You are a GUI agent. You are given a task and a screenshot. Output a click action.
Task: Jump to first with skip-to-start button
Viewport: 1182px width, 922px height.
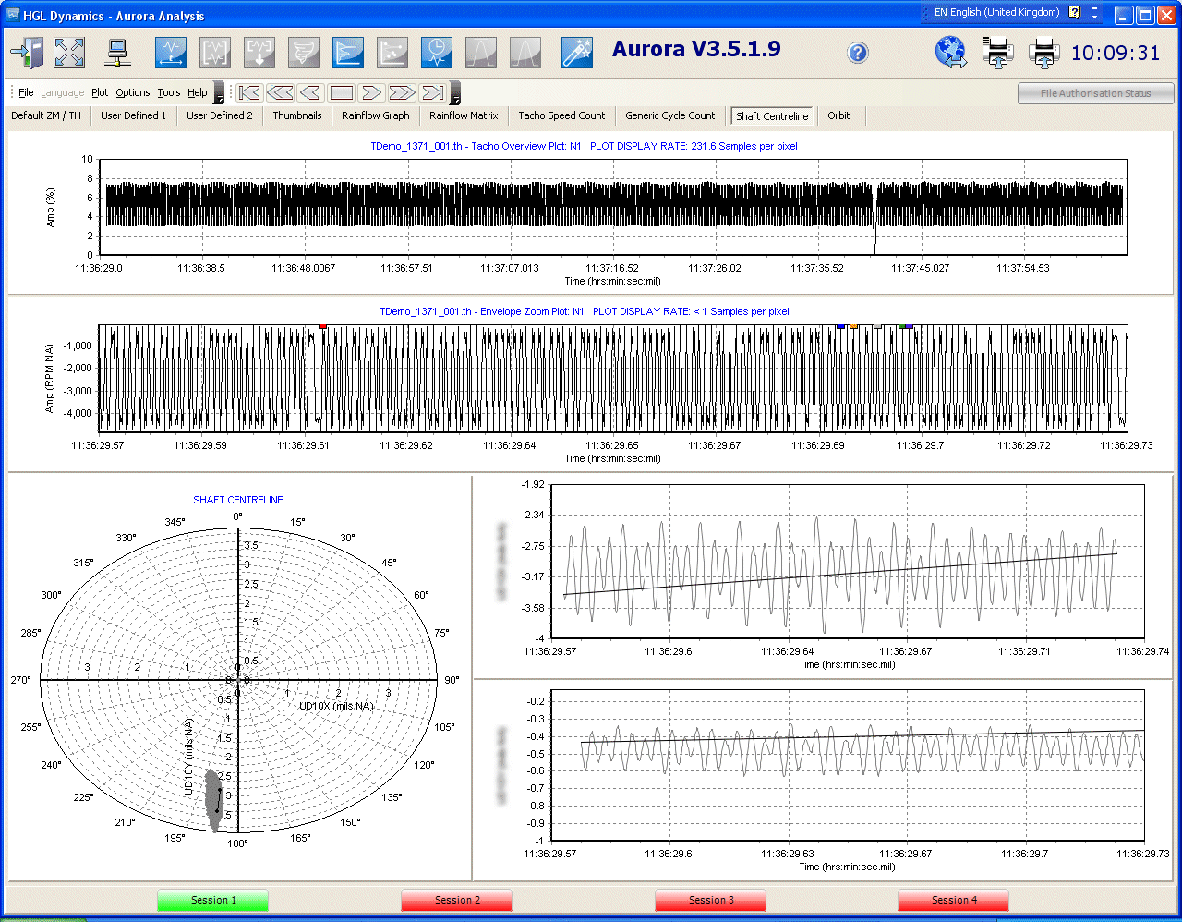pyautogui.click(x=249, y=92)
